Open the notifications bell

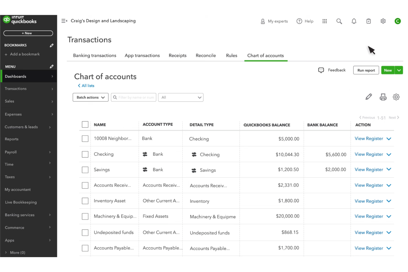tap(354, 21)
